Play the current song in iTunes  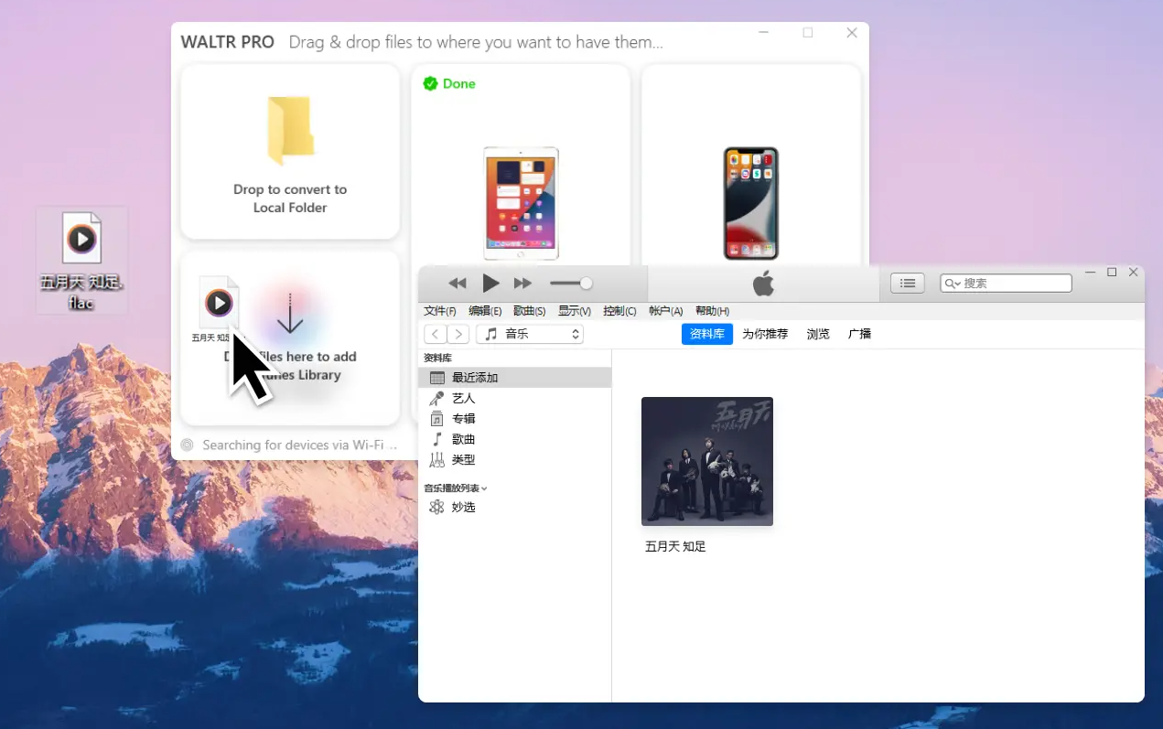coord(490,284)
